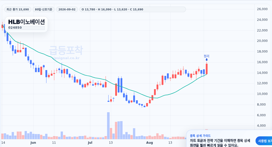Image resolution: width=272 pixels, height=147 pixels.
Task: Click the 2026-09-02 date chip
Action: coord(67,9)
